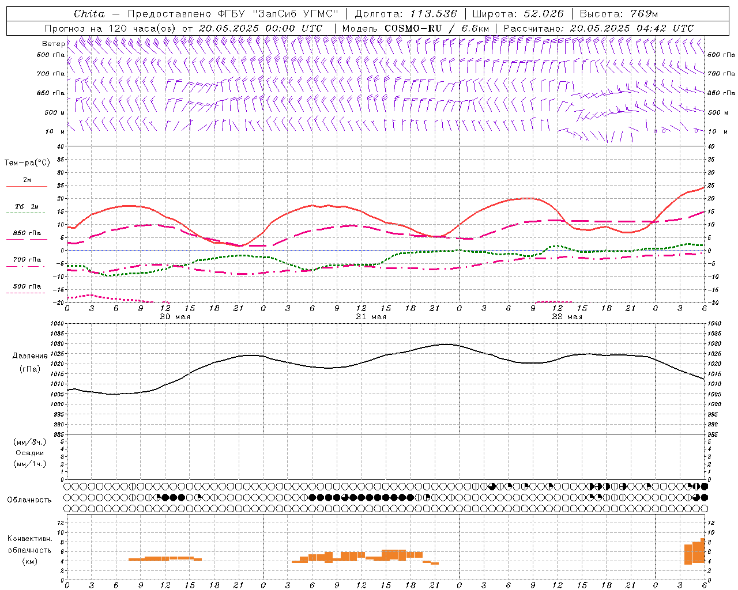Click the "21 мая" date label
Viewport: 738px width, 590px height.
click(x=371, y=317)
